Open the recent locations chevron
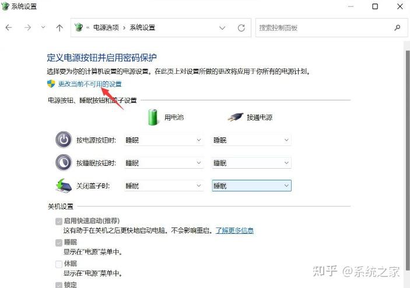410x288 pixels. point(43,27)
